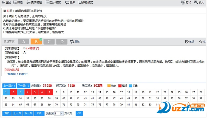
Task: Go to next question 下一题
Action: pos(24,86)
